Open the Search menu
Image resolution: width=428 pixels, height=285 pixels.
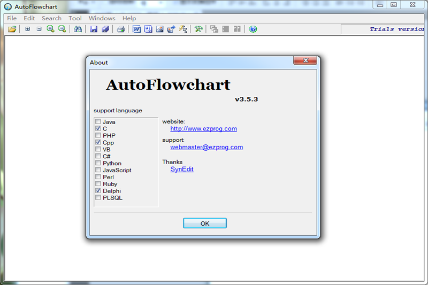point(51,18)
